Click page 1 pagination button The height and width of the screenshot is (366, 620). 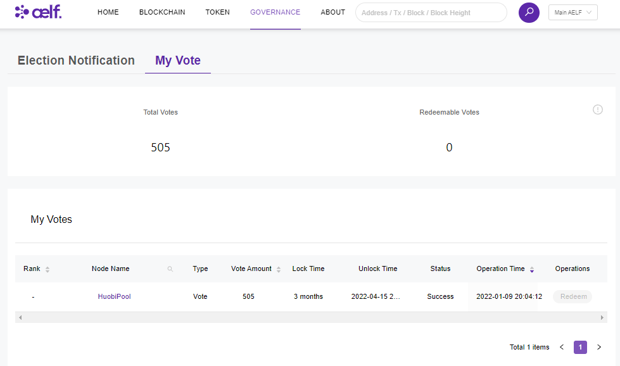(x=580, y=347)
